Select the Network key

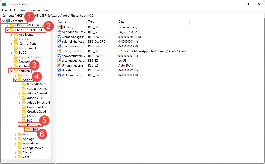pyautogui.click(x=24, y=62)
